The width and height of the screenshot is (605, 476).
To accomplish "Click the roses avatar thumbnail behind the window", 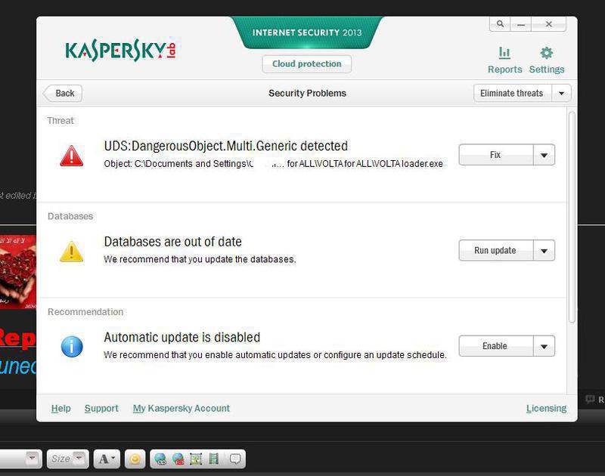I will 17,272.
